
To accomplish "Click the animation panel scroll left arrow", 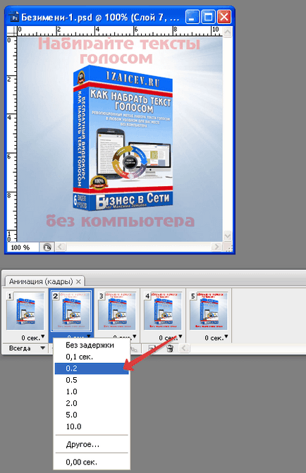I will [x=184, y=348].
